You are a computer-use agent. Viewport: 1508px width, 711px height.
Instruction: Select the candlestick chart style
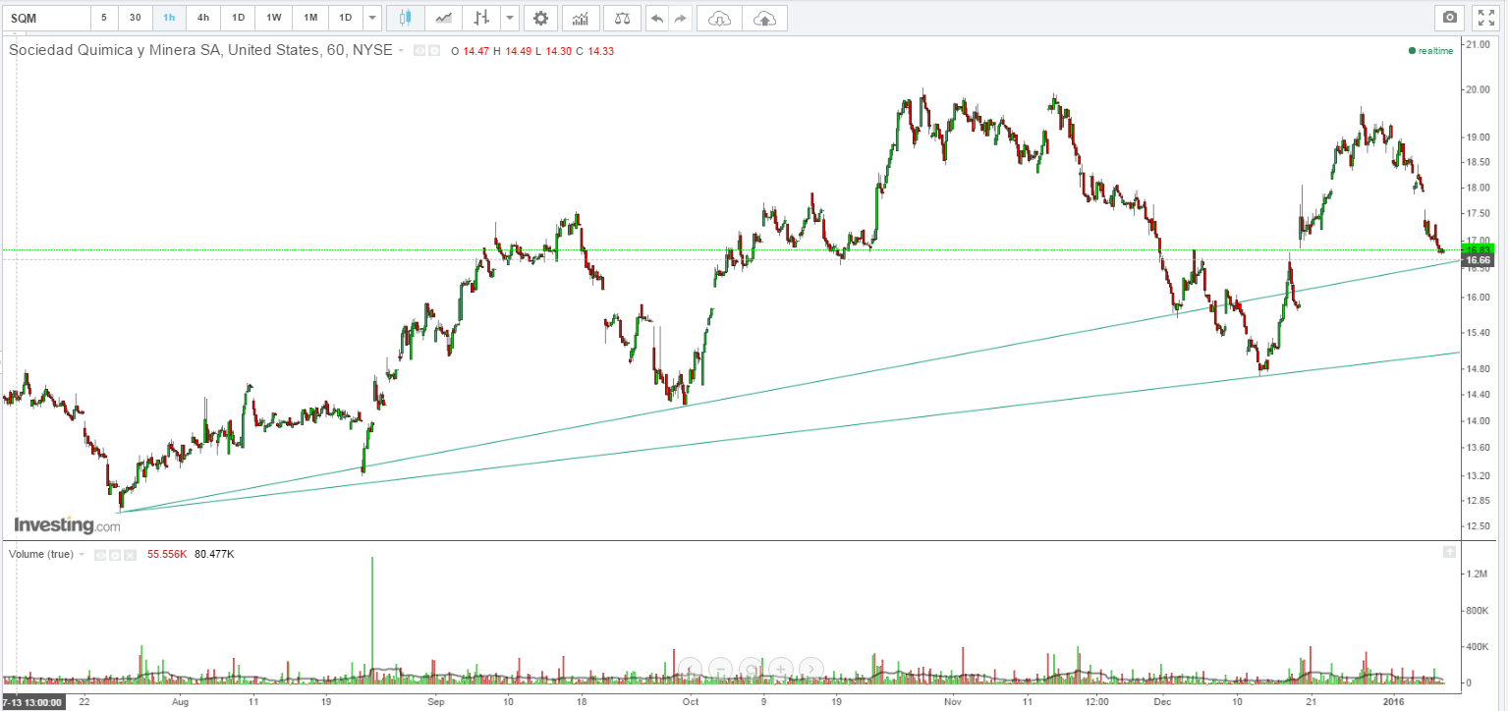coord(406,18)
